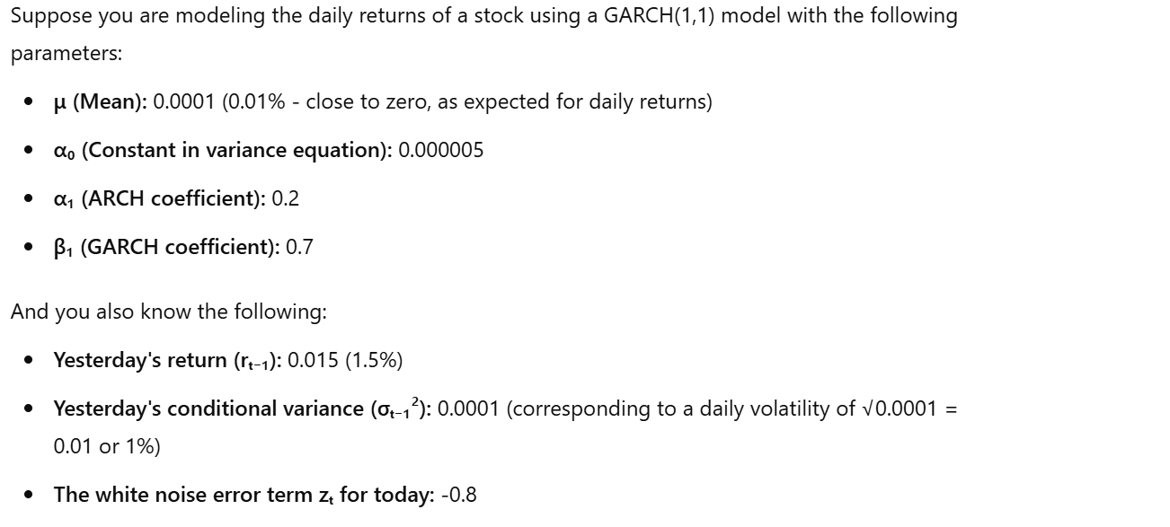Click the "β₁ (GARCH coefficient):" label
This screenshot has width=1170, height=527.
pyautogui.click(x=166, y=247)
